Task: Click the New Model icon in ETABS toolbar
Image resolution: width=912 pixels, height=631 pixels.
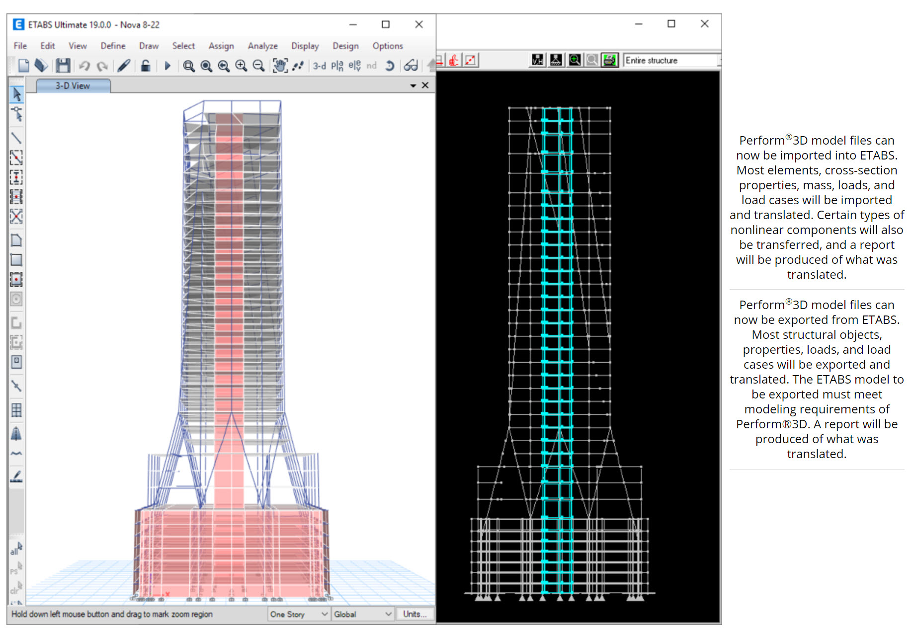Action: [23, 66]
